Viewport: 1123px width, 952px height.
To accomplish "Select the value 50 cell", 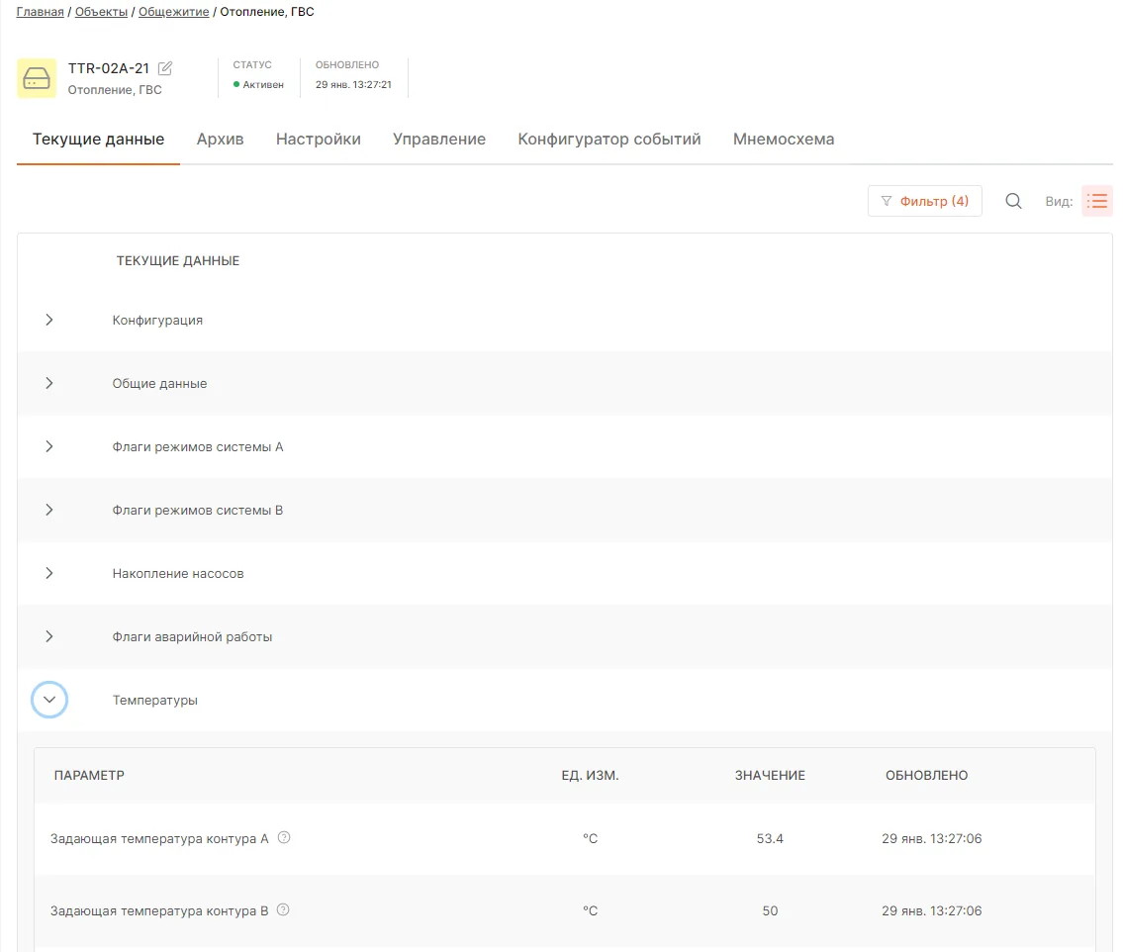I will [x=770, y=911].
